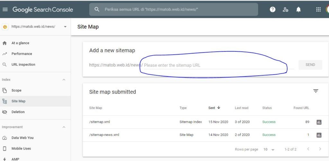Open the /sitemap.xml entry
The image size is (329, 161).
pos(100,122)
